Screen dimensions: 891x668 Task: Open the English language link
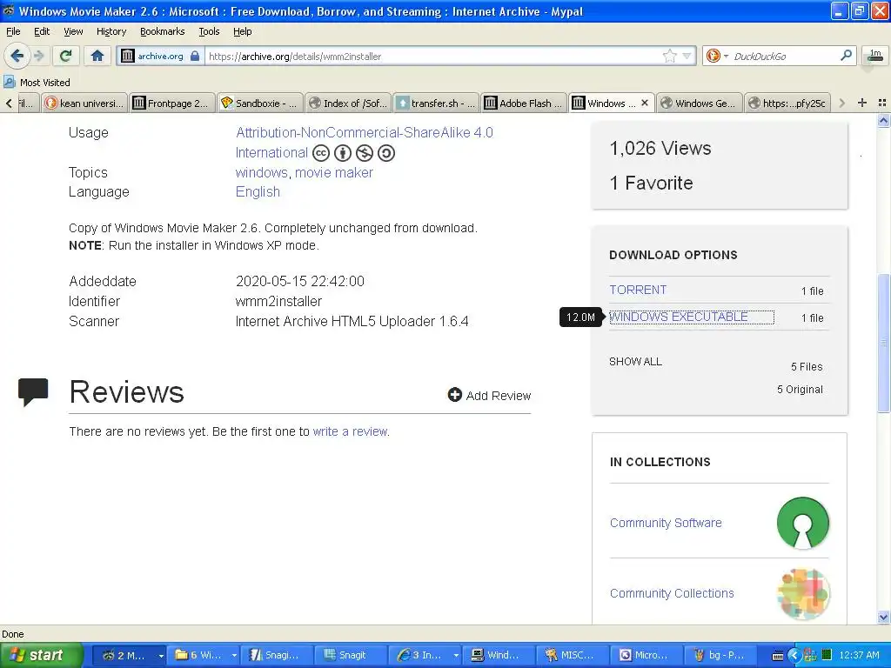(x=258, y=192)
